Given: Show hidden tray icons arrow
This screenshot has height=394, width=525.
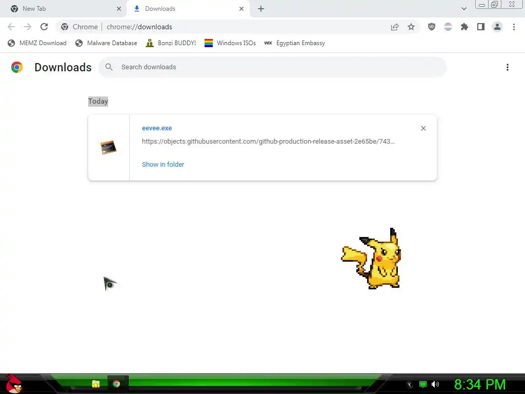Looking at the screenshot, I should pyautogui.click(x=410, y=385).
